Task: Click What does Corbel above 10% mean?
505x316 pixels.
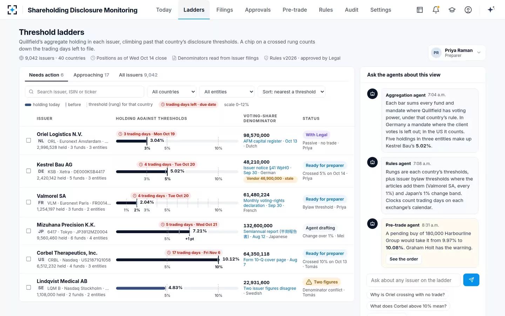Action: pos(408,306)
